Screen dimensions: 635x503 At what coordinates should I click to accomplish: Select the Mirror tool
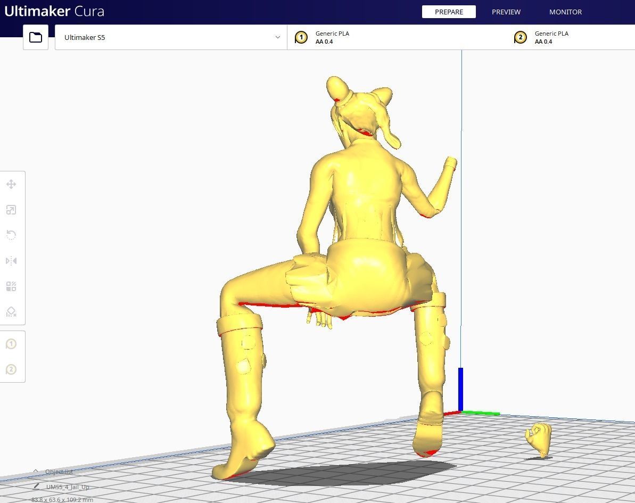pyautogui.click(x=11, y=261)
